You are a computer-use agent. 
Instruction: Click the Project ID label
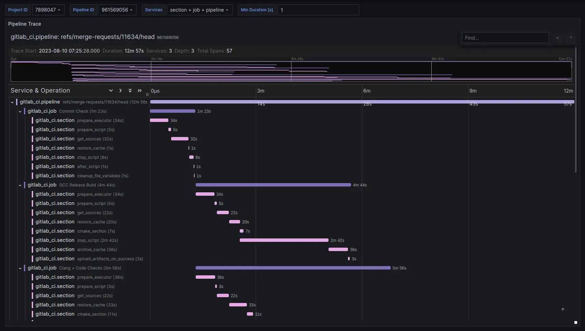pyautogui.click(x=18, y=10)
